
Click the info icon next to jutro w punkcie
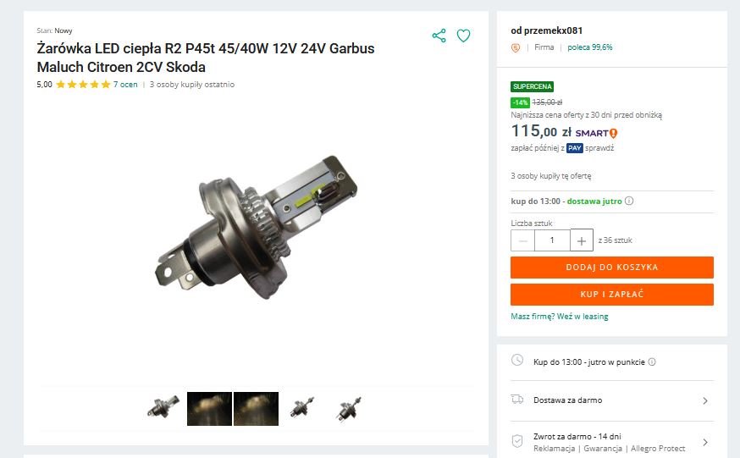(652, 362)
